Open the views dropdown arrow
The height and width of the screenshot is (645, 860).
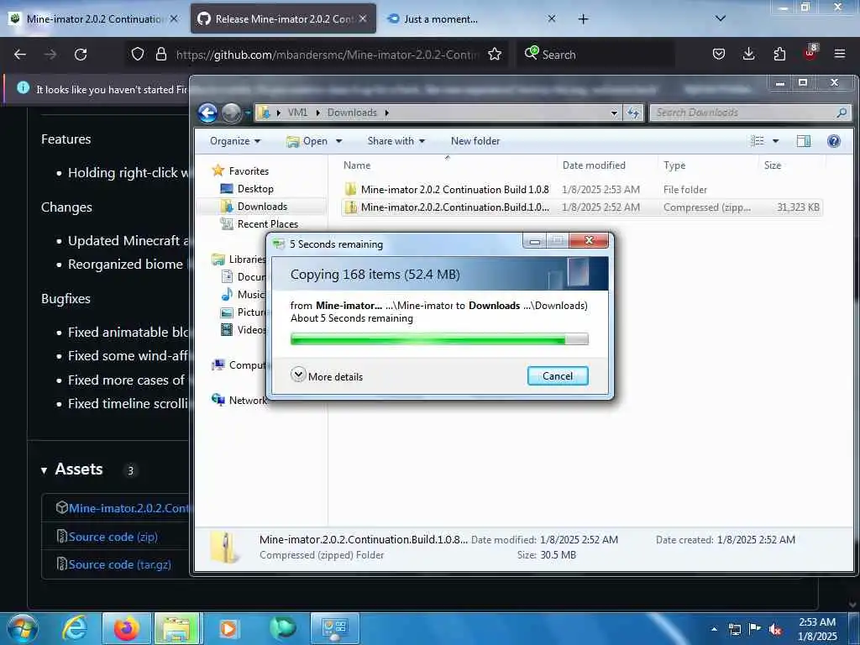point(775,141)
